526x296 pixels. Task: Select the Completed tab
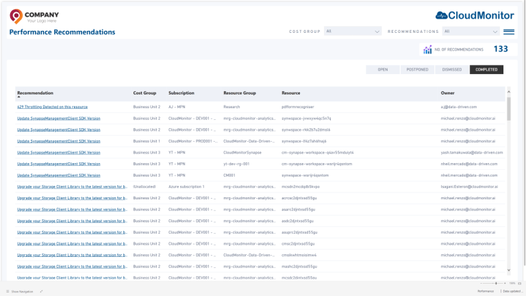tap(486, 69)
